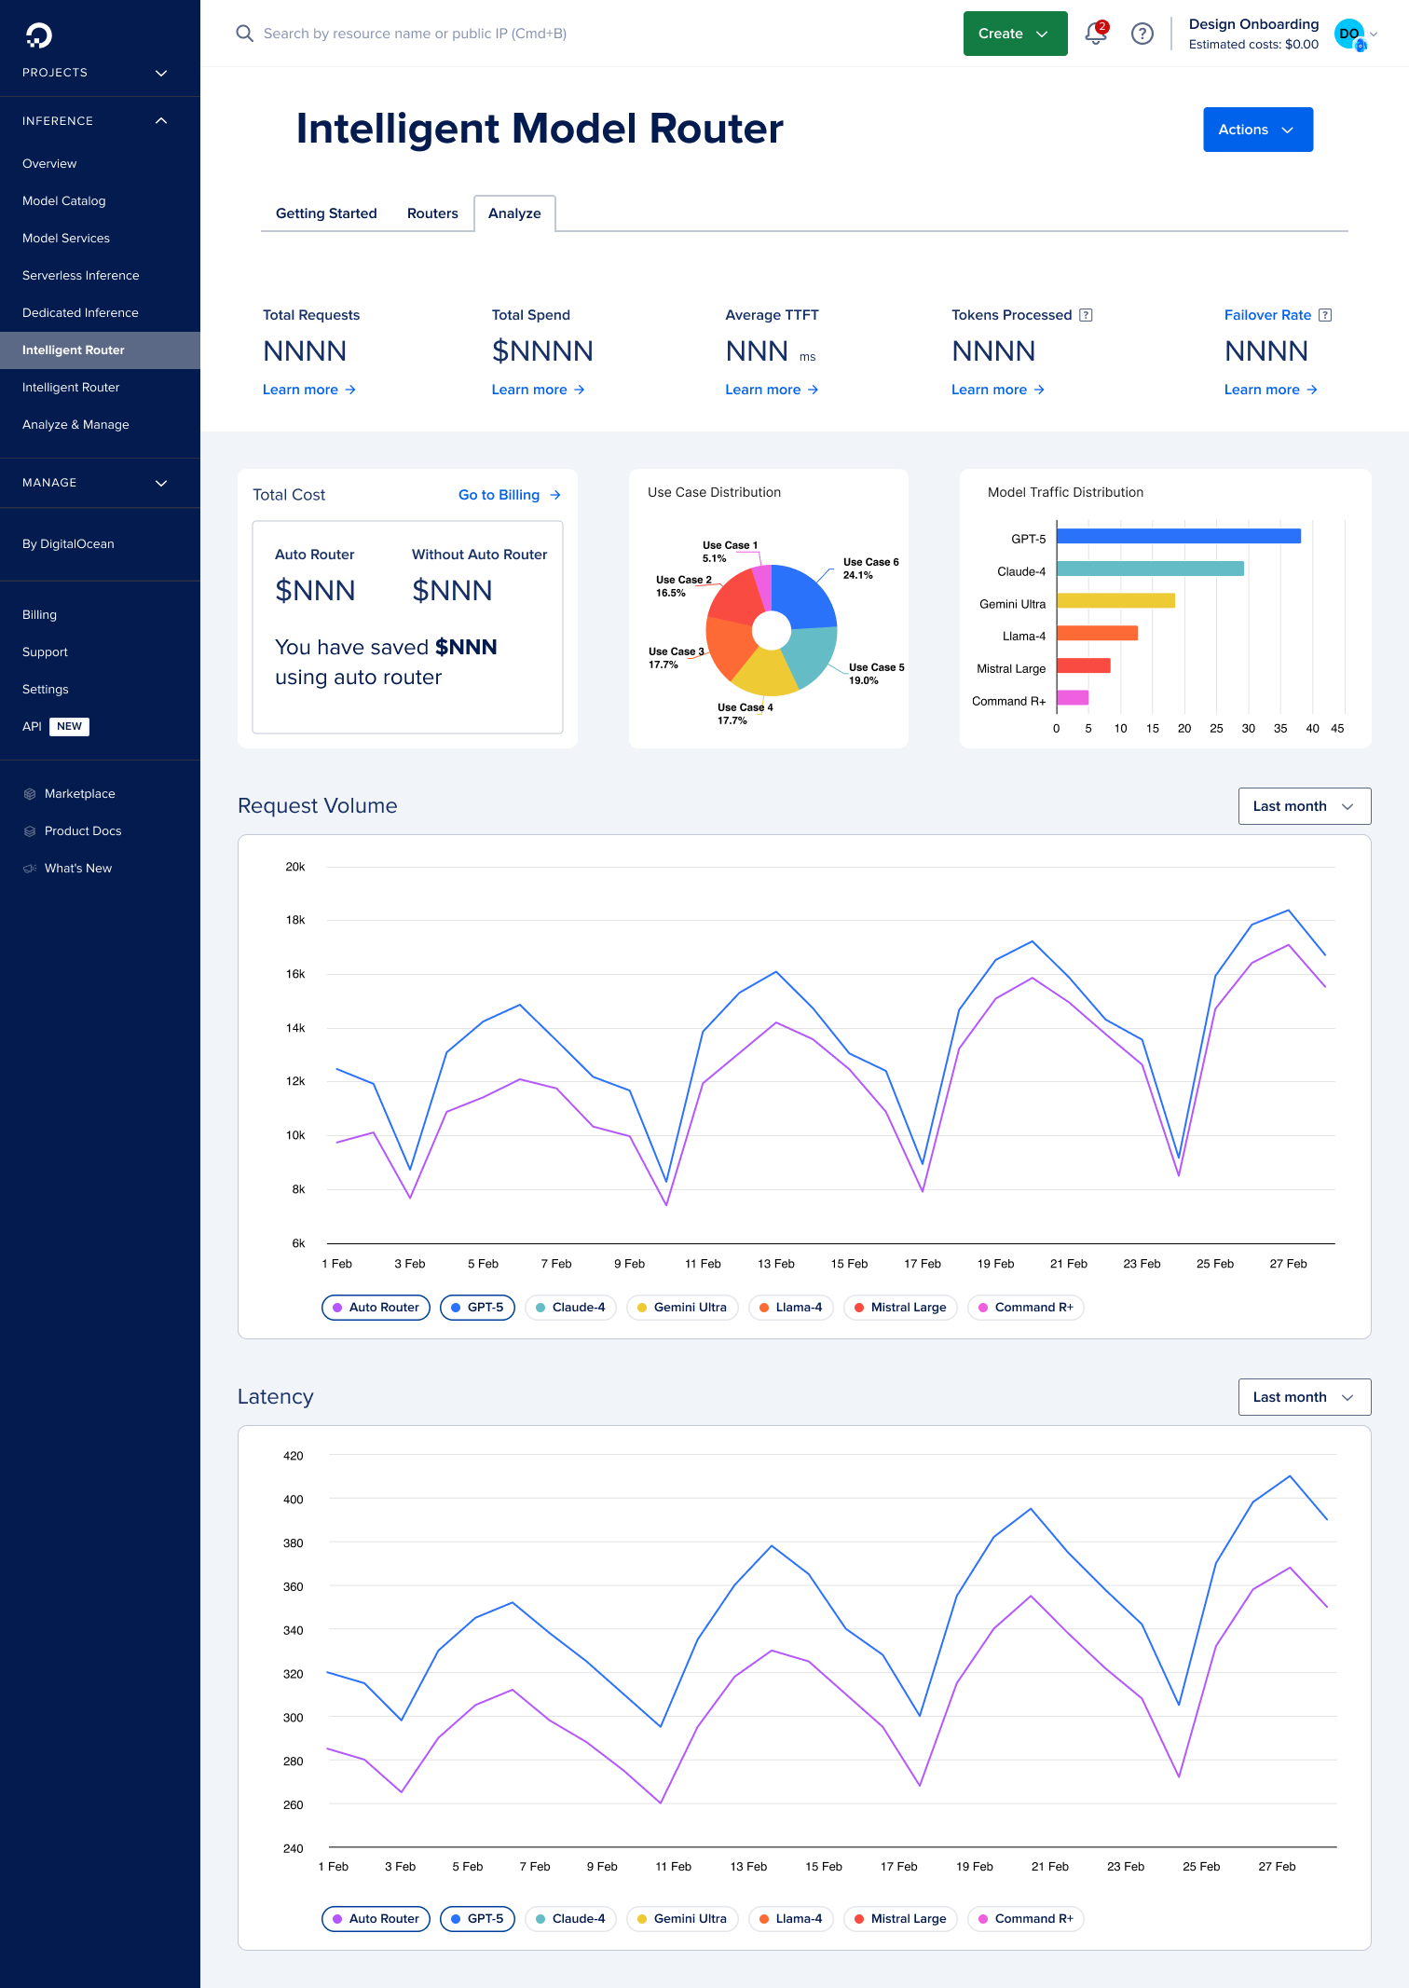Toggle Claude-4 in Request Volume legend

pos(570,1308)
